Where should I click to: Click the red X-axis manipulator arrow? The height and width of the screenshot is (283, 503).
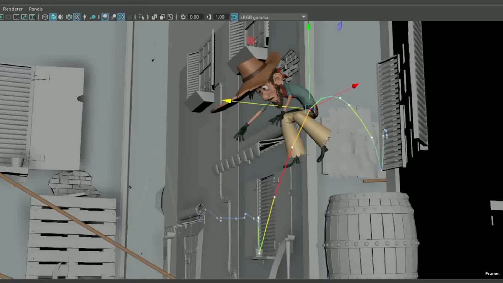click(x=356, y=85)
